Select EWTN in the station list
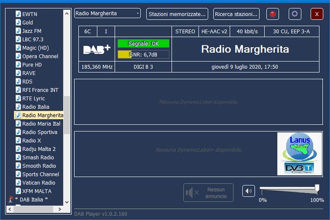The width and height of the screenshot is (330, 220). (30, 14)
